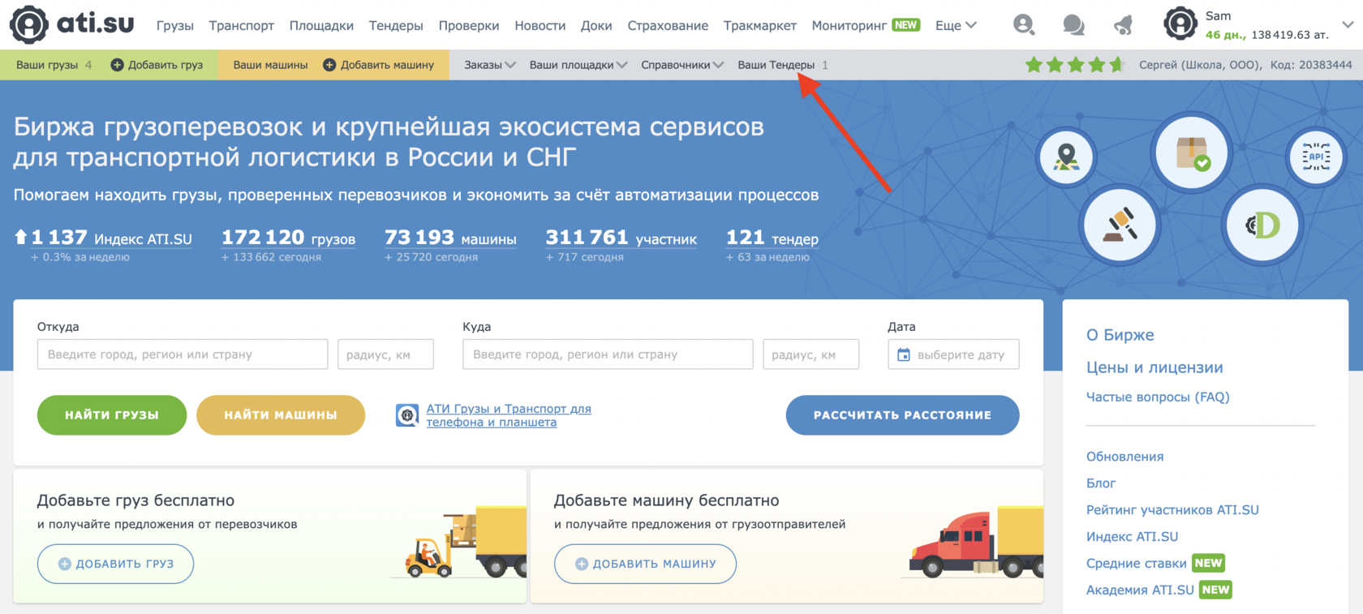Expand the Ваши площадки dropdown
Image resolution: width=1363 pixels, height=614 pixels.
(578, 65)
